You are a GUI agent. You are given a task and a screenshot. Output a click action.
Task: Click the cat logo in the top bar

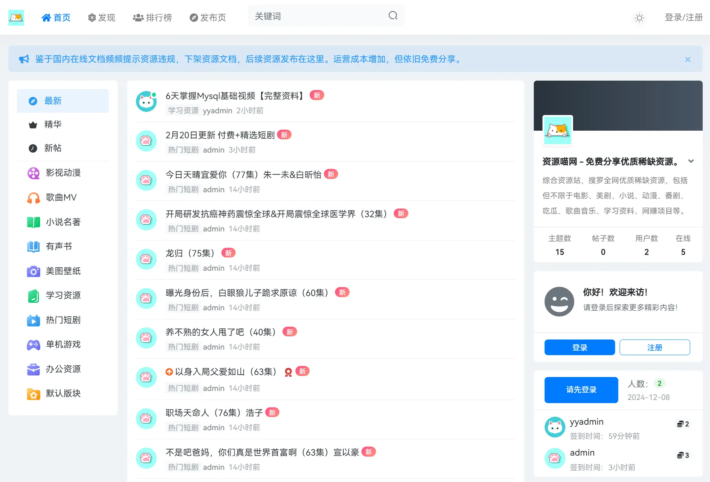pos(16,17)
